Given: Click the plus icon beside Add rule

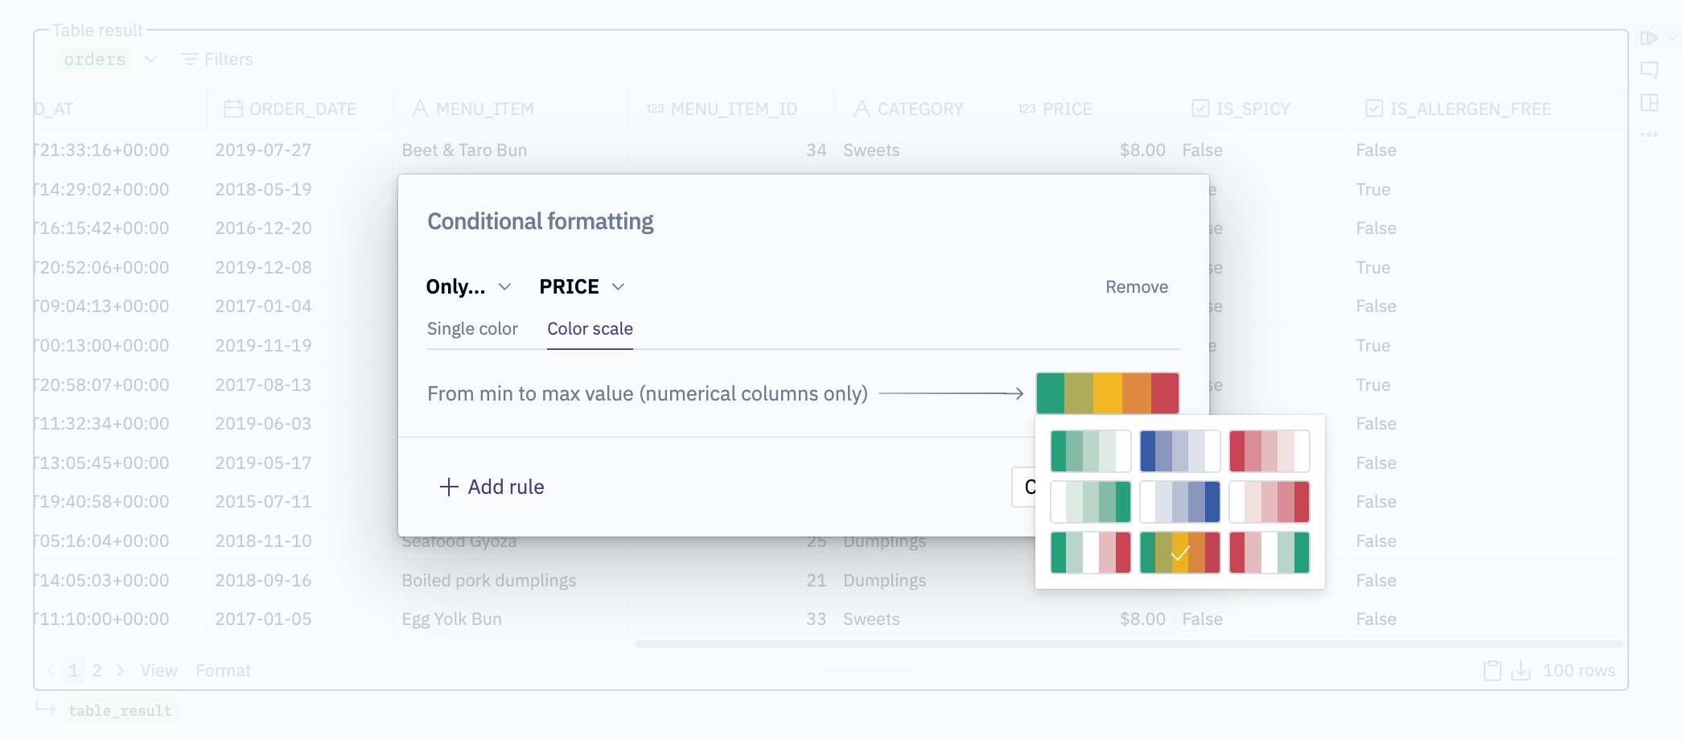Looking at the screenshot, I should 449,487.
